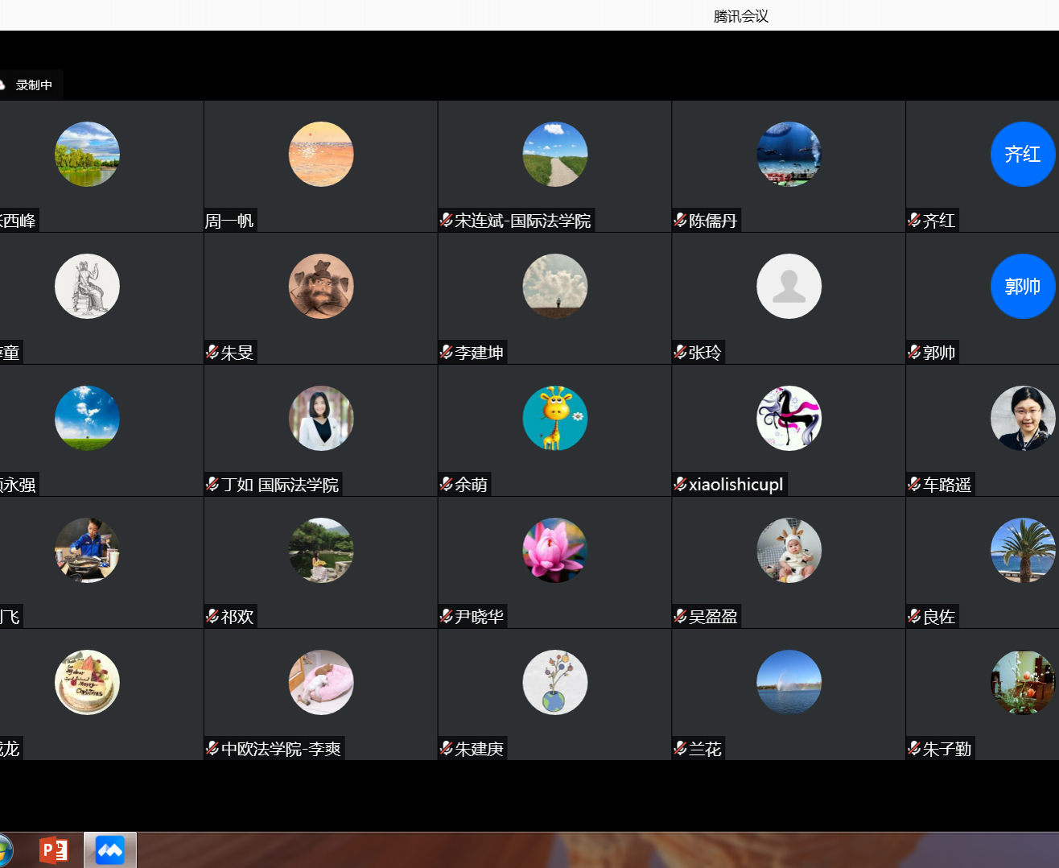Screen dimensions: 1059x868
Task: Click muted mic icon next to 李建坤
Action: [x=447, y=353]
